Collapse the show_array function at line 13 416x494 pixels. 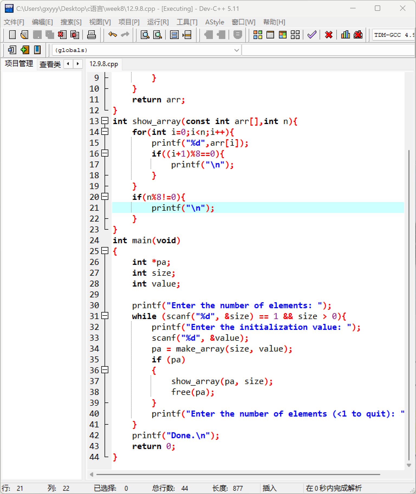click(x=105, y=121)
